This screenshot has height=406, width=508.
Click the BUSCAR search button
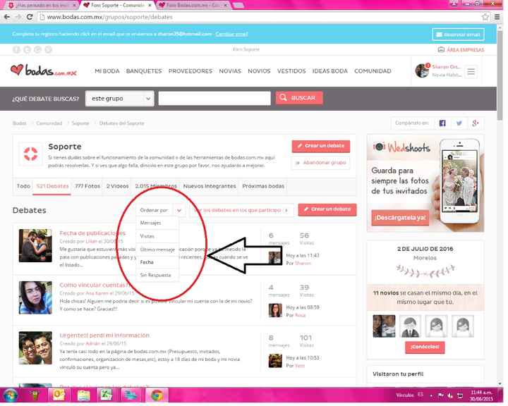click(x=299, y=98)
